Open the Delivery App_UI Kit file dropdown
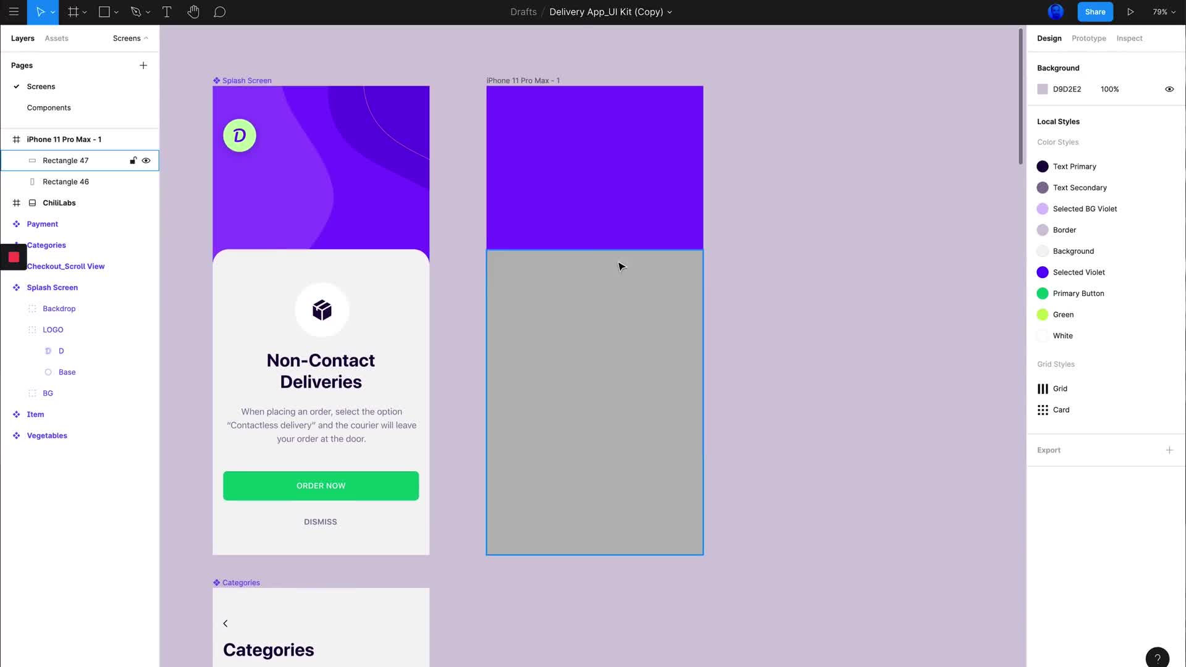1186x667 pixels. click(x=671, y=12)
